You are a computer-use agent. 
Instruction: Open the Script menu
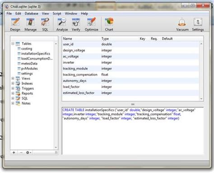point(57,14)
